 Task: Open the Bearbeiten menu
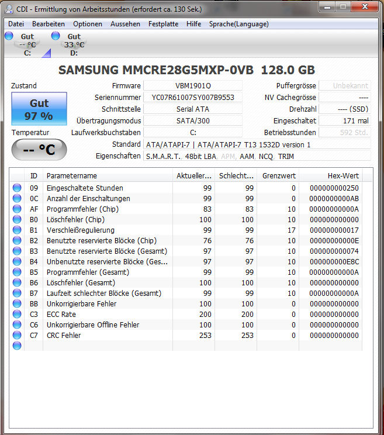[x=49, y=24]
